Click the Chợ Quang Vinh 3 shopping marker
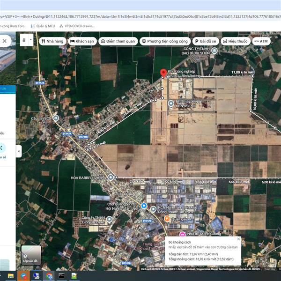Viewport: 281px width, 281px height. click(144, 206)
